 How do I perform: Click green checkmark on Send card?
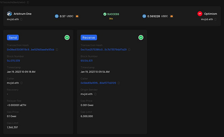[67, 37]
